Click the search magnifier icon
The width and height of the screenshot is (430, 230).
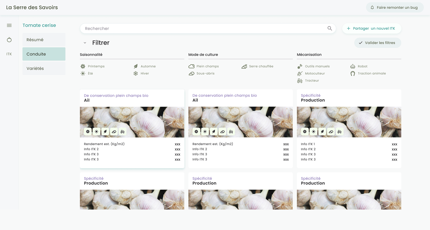point(330,28)
